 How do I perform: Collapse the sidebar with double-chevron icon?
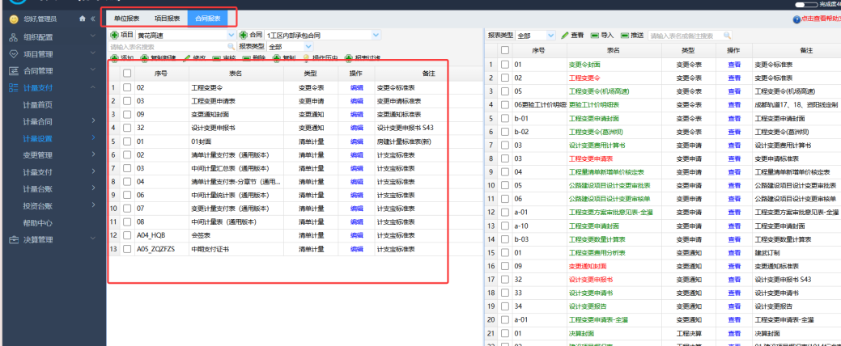(93, 19)
